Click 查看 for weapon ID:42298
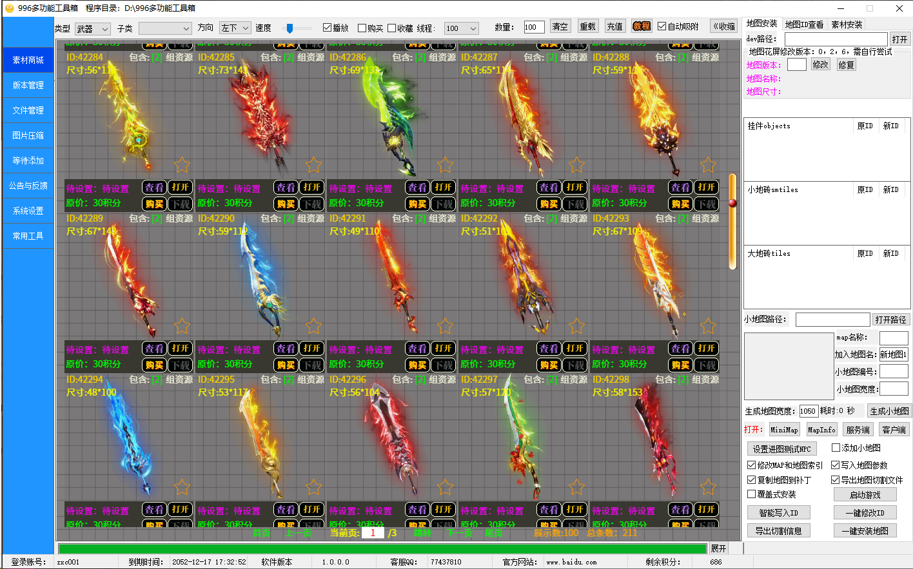The height and width of the screenshot is (569, 913). click(x=680, y=510)
